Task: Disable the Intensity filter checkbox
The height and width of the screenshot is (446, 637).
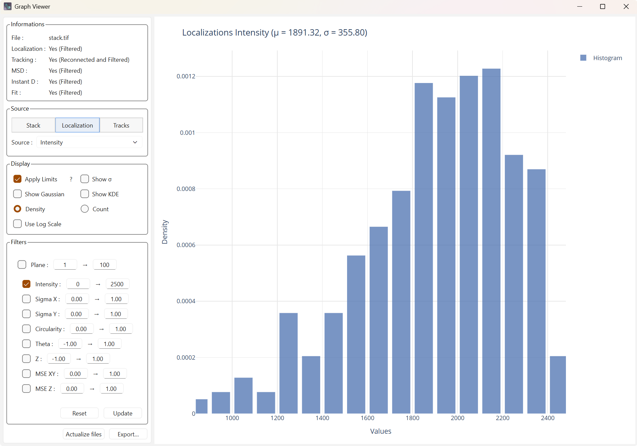Action: (27, 284)
